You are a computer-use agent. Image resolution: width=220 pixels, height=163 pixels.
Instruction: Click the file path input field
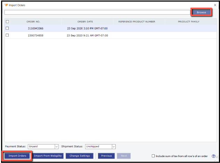97,12
